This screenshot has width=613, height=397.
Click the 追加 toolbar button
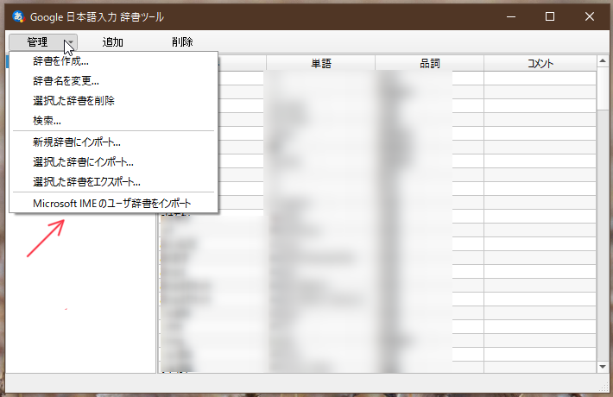(x=112, y=41)
